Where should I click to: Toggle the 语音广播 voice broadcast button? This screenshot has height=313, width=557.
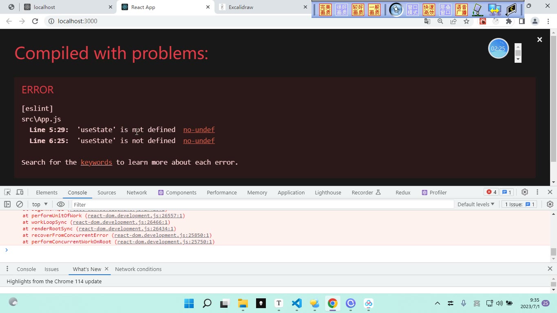tap(462, 10)
